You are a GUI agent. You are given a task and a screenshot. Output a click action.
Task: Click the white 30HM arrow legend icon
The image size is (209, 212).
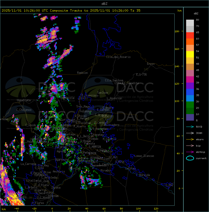point(190,133)
